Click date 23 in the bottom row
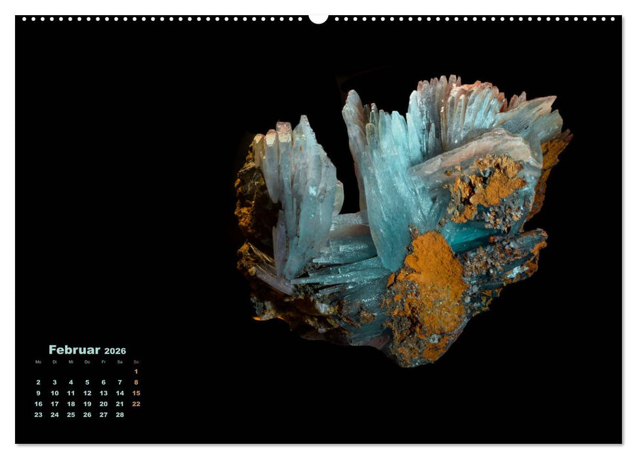Screen dimensions: 637x459 (39, 414)
